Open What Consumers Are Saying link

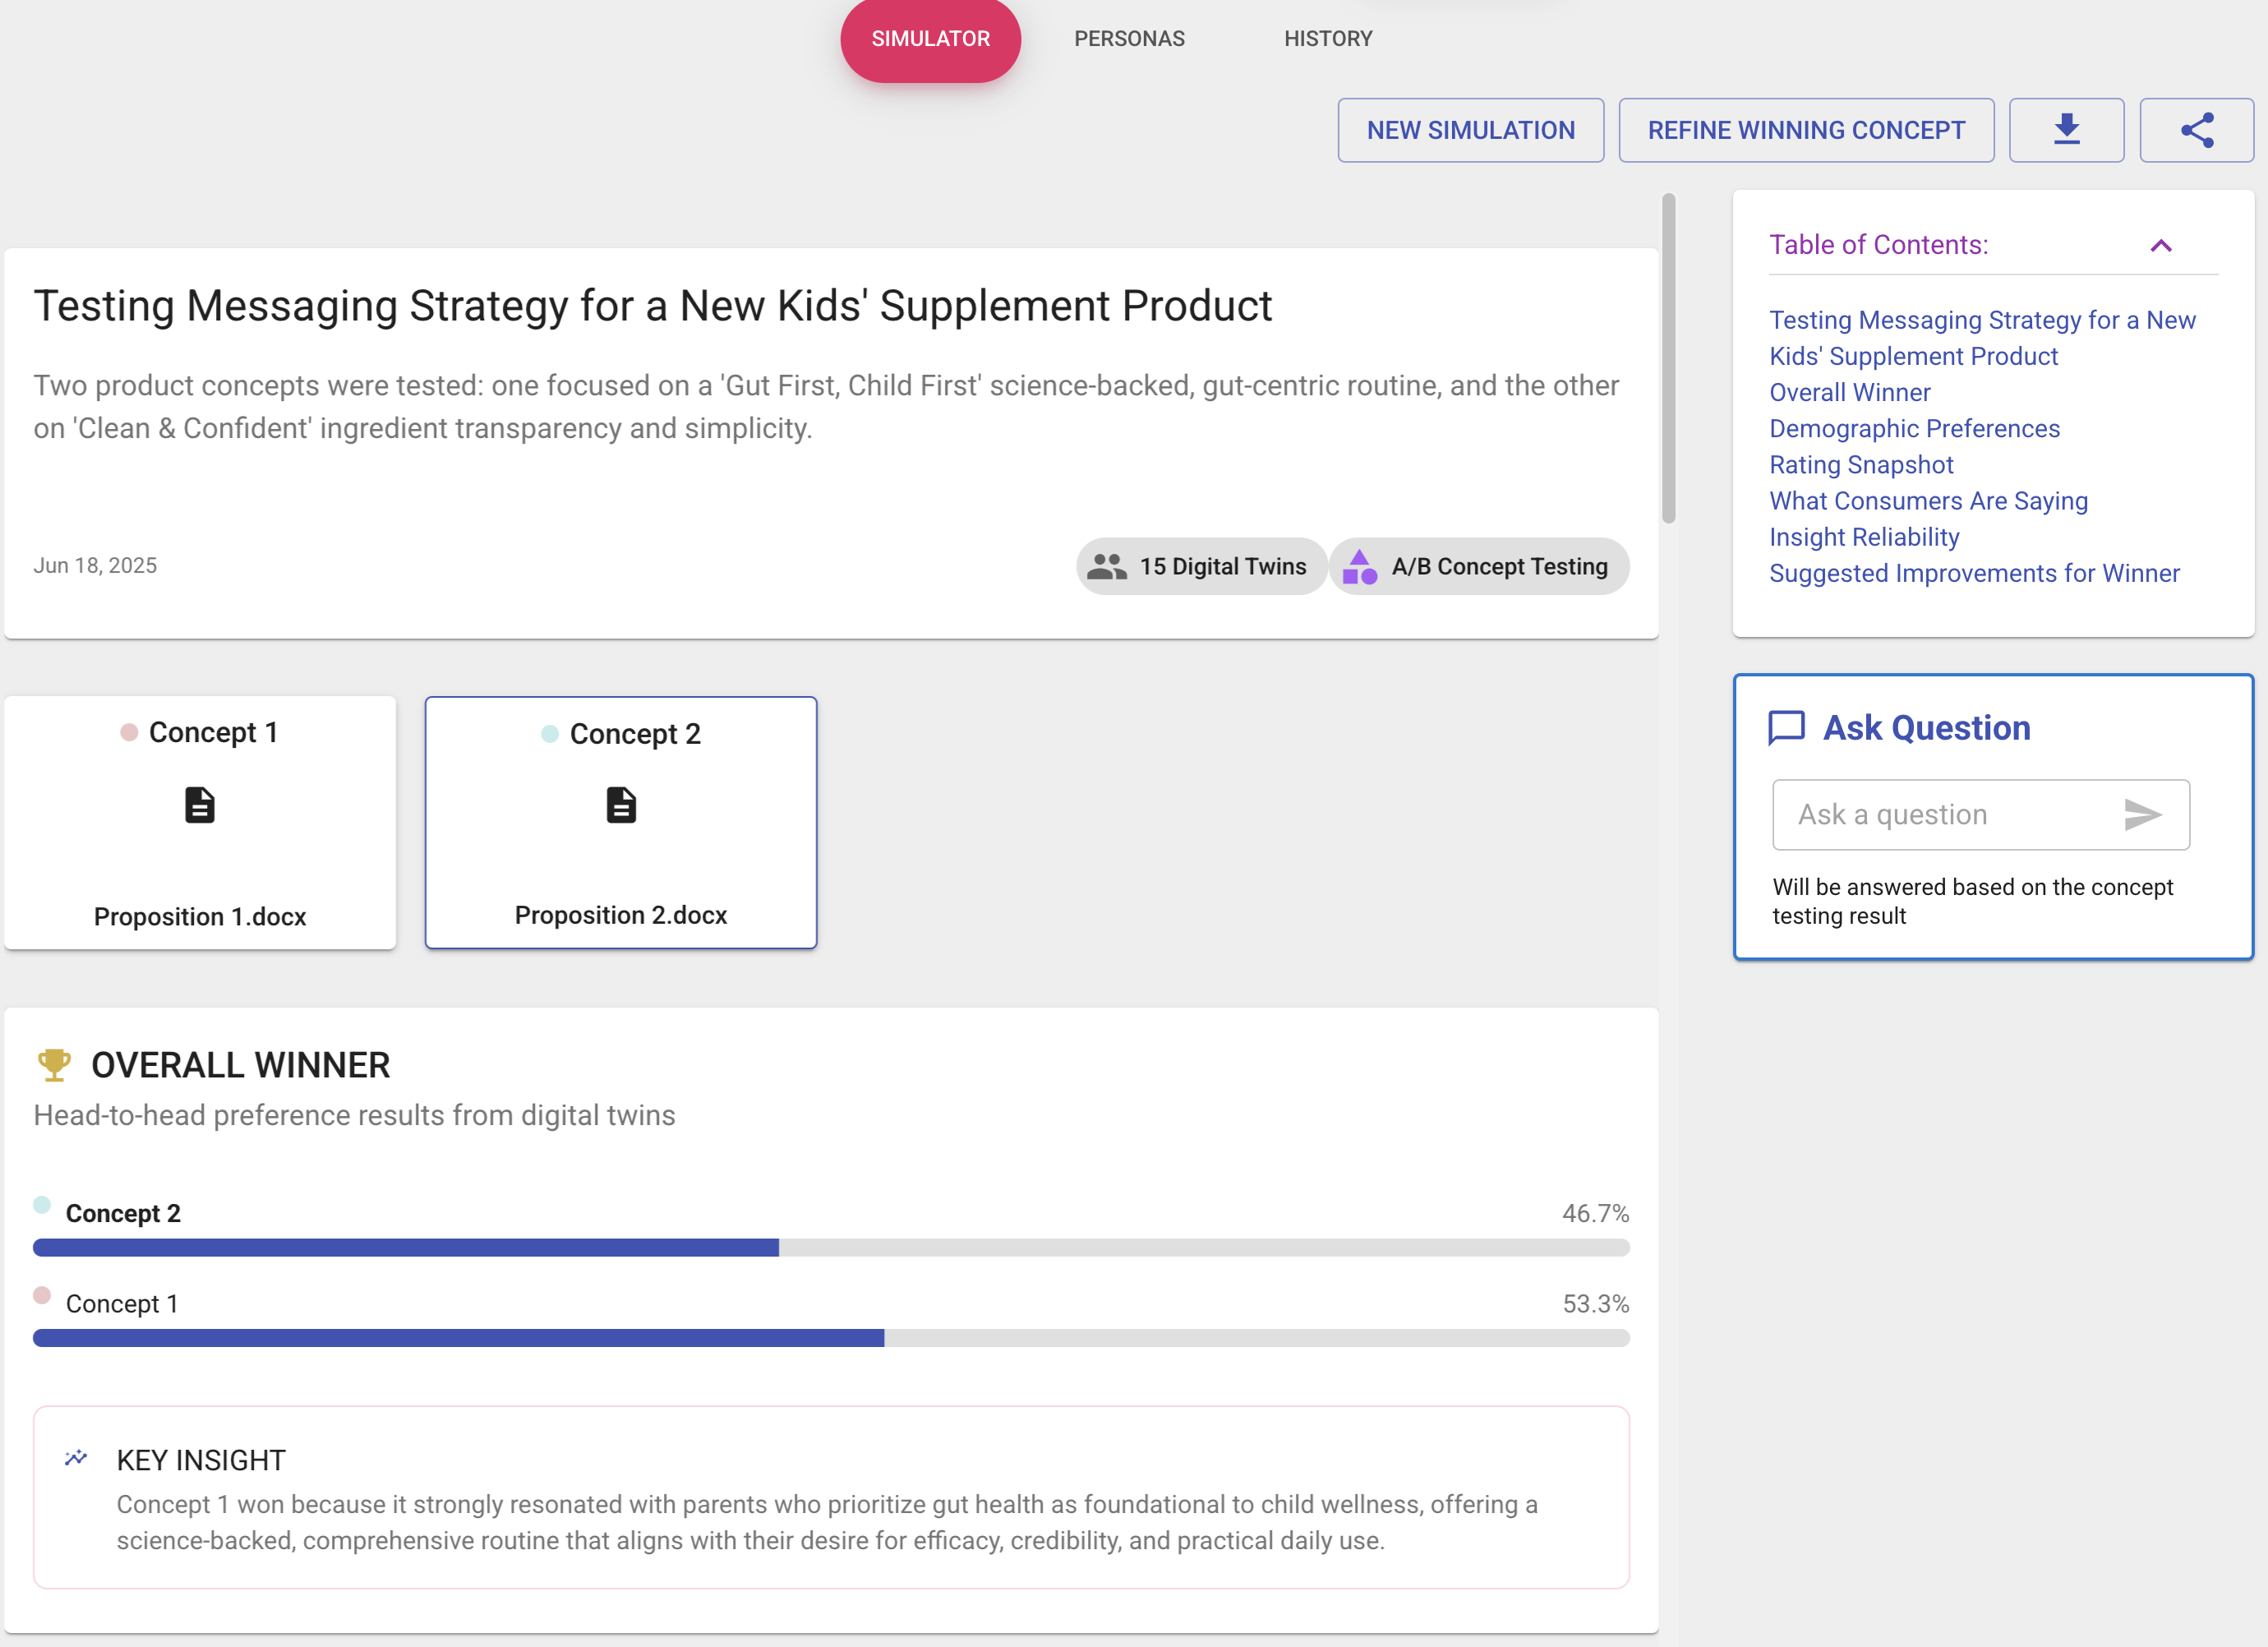click(1928, 500)
